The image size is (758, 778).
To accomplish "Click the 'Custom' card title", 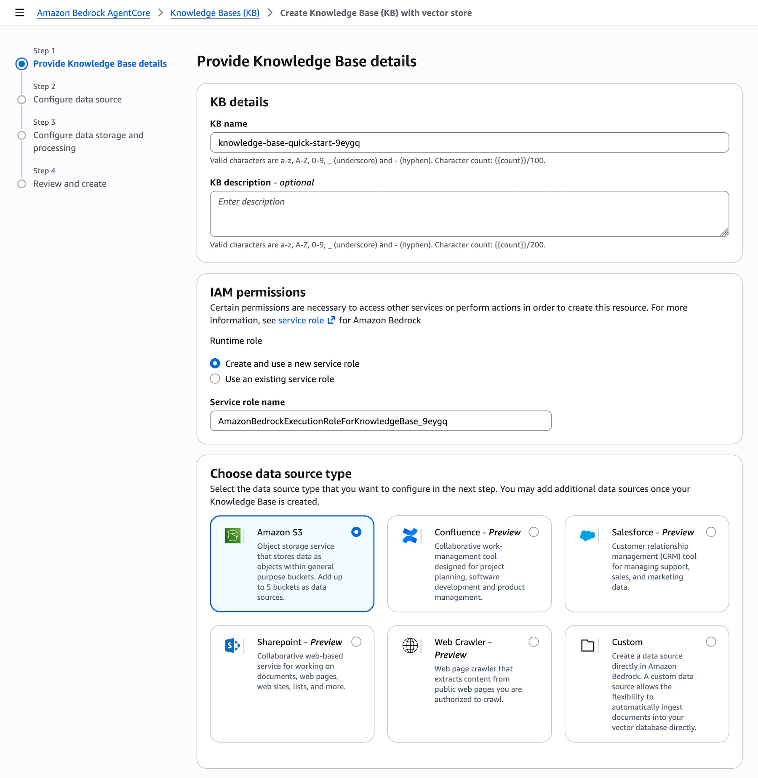I will (627, 642).
